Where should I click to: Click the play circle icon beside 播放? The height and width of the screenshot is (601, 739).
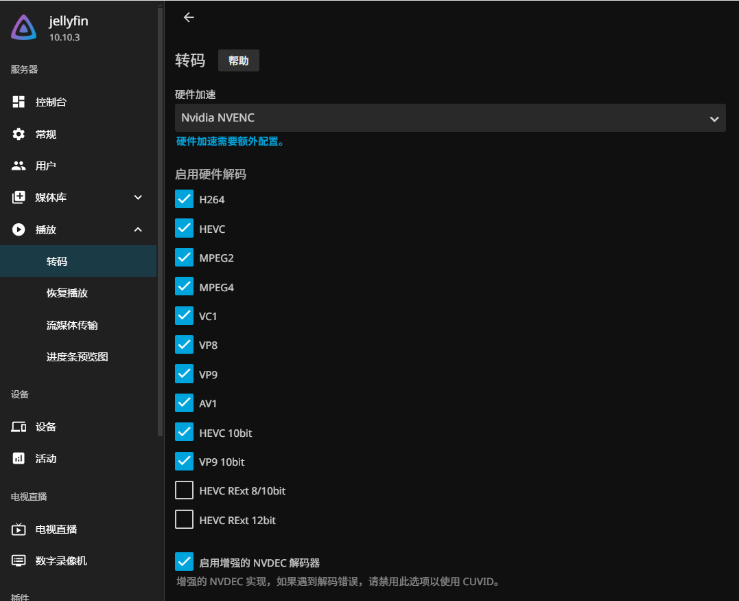click(x=19, y=229)
